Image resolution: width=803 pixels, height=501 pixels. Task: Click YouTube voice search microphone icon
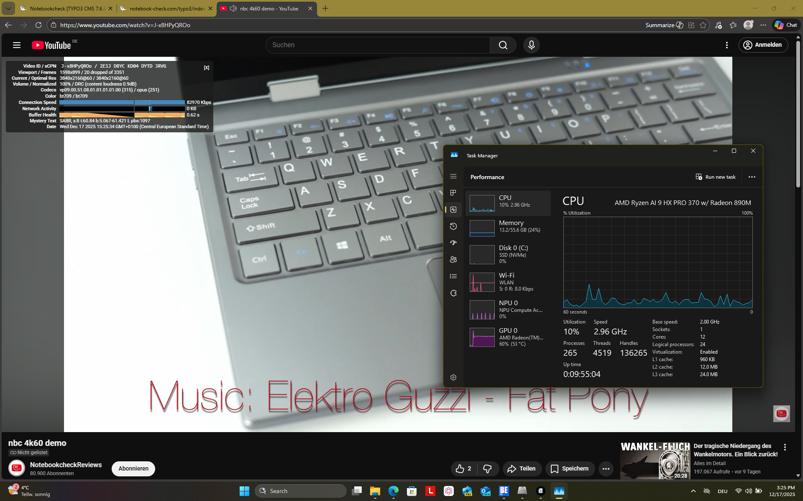click(x=531, y=45)
